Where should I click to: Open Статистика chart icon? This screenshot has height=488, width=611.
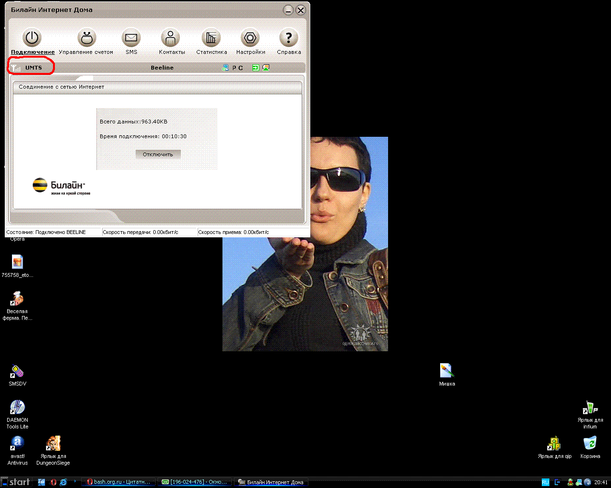tap(211, 38)
